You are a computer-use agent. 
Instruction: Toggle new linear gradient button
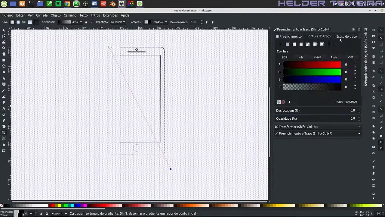pos(12,22)
